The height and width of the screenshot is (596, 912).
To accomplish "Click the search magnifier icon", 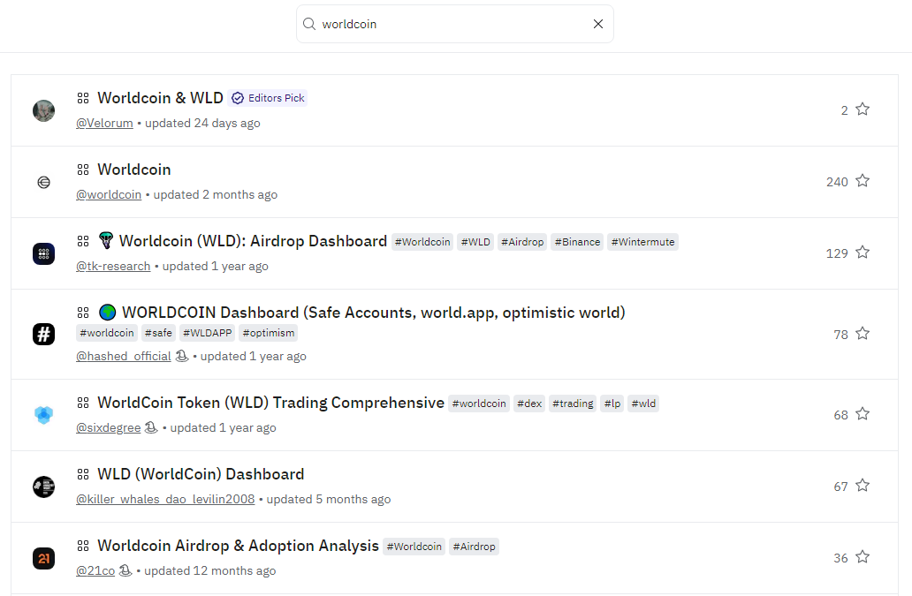I will 309,24.
